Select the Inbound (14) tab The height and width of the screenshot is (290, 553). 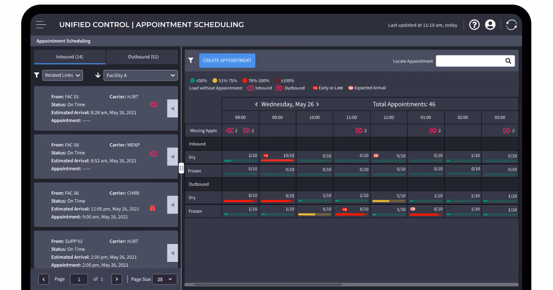tap(70, 57)
